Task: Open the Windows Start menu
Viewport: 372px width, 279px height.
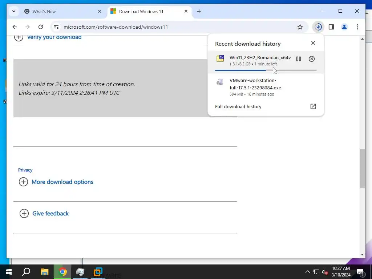Action: point(9,272)
